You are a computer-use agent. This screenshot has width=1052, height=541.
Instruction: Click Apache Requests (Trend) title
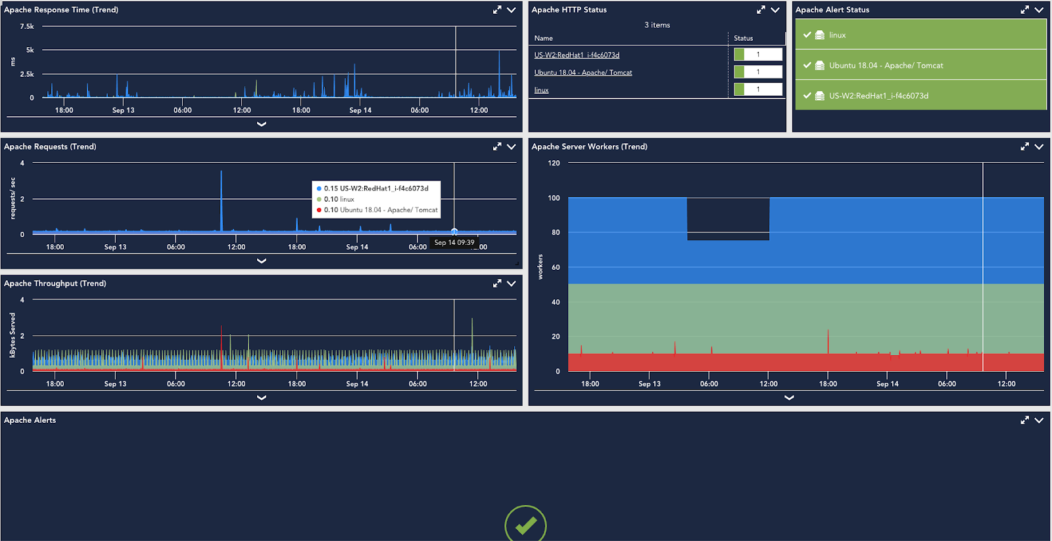[50, 146]
